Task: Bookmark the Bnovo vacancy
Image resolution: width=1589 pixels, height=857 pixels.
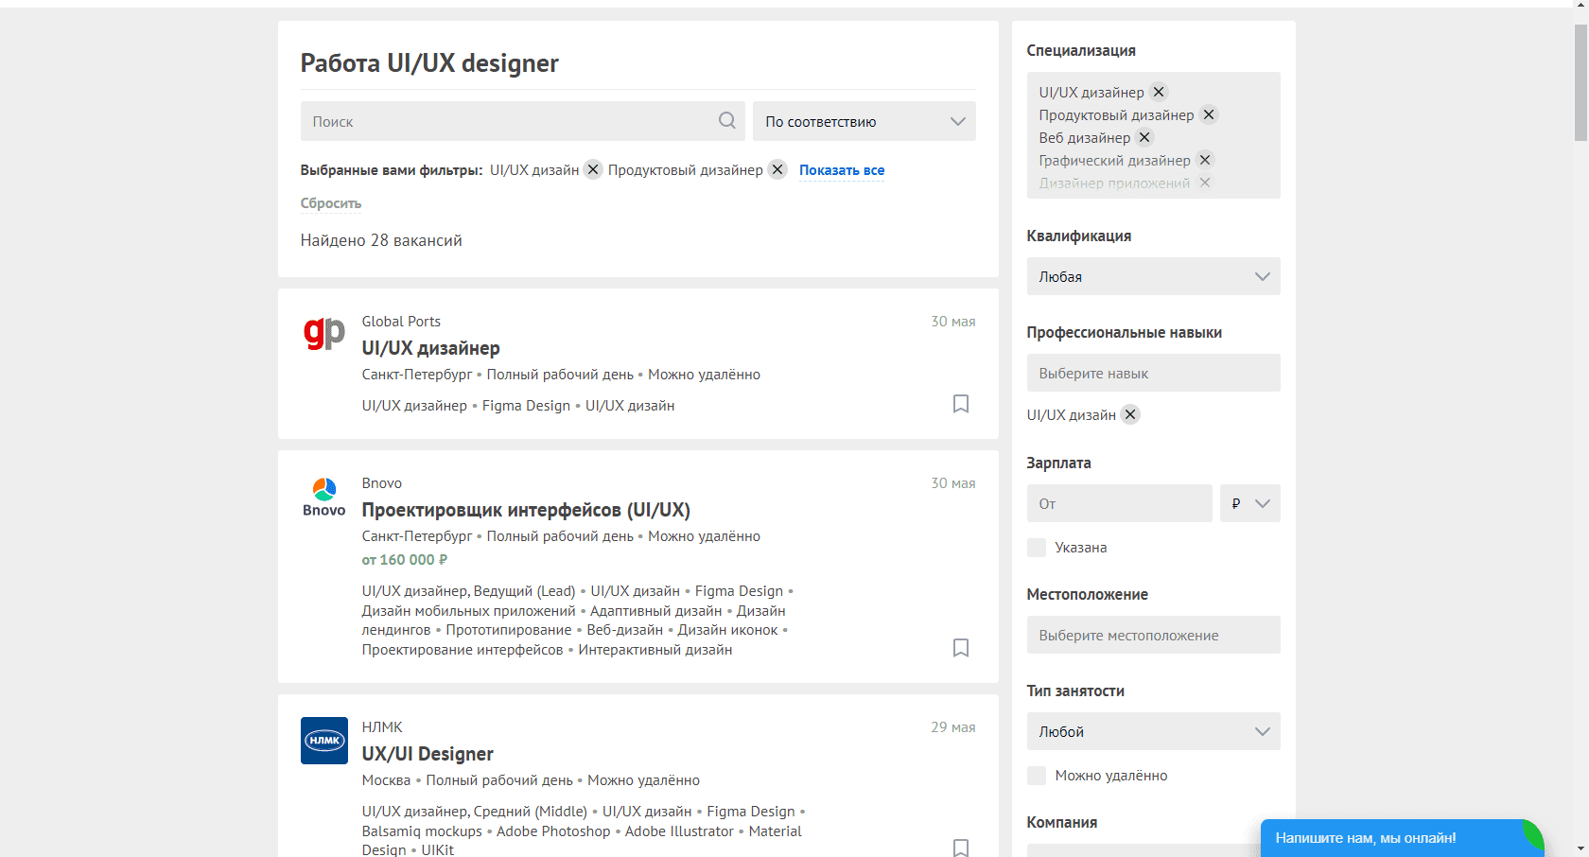Action: click(x=961, y=648)
